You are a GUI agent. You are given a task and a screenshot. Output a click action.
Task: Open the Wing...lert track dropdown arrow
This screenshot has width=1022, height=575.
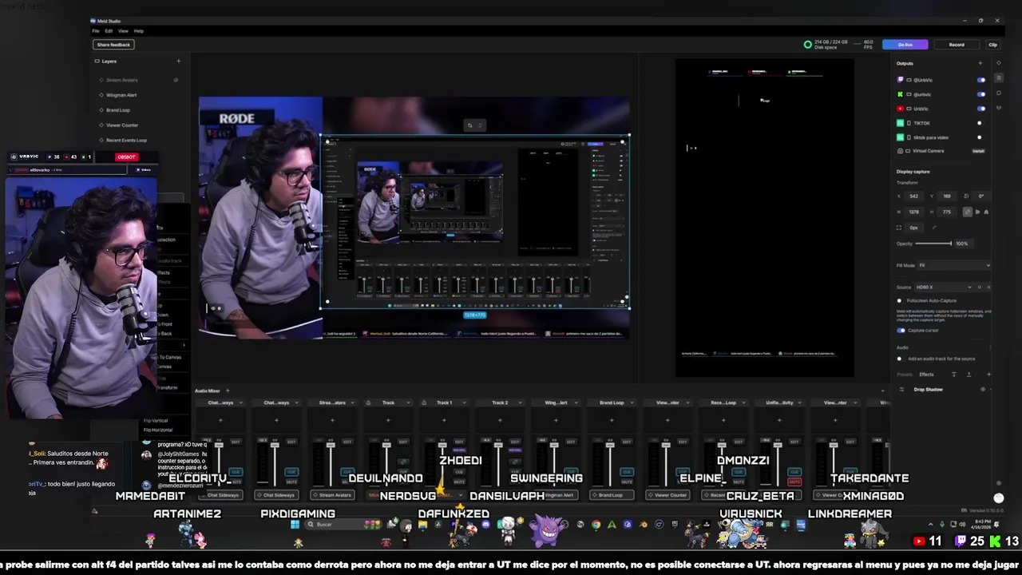click(575, 402)
